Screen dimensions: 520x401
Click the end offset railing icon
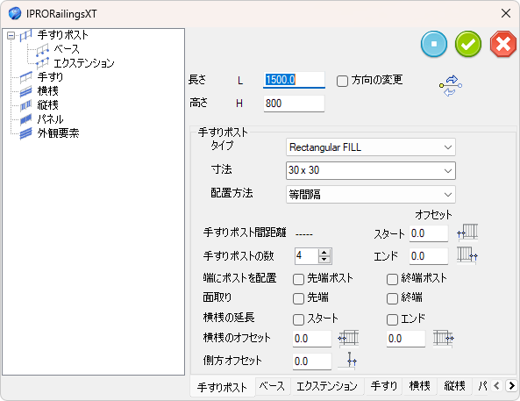[467, 255]
